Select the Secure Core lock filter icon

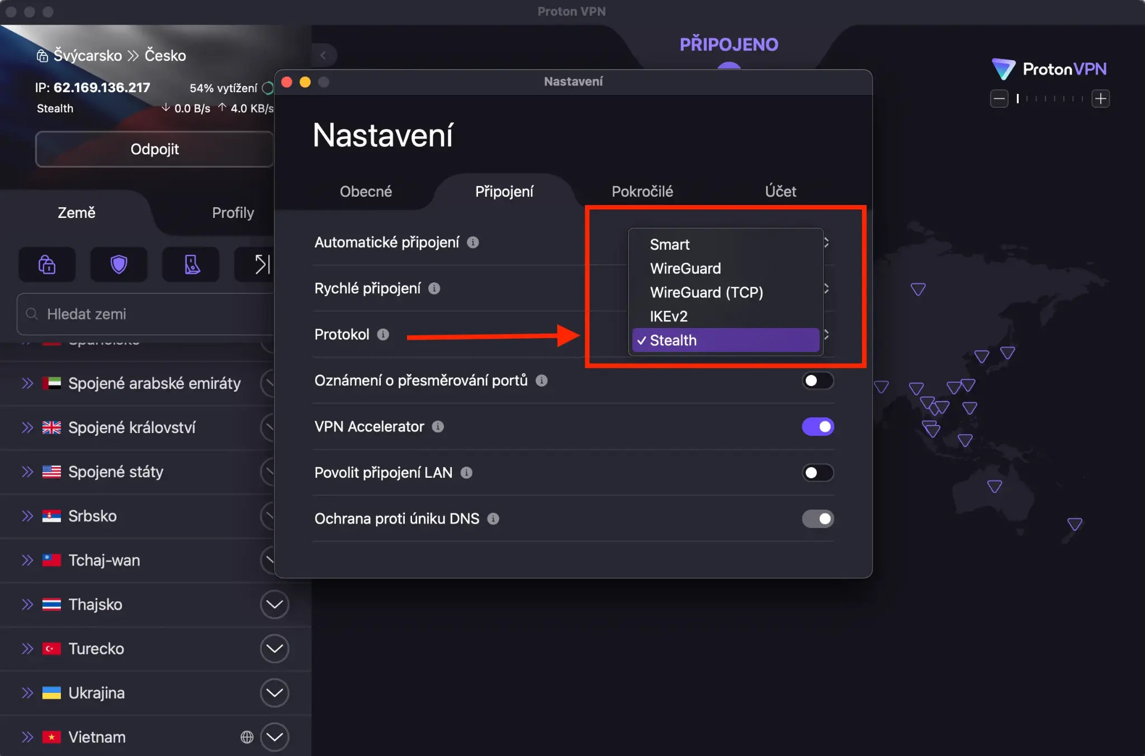pyautogui.click(x=47, y=264)
